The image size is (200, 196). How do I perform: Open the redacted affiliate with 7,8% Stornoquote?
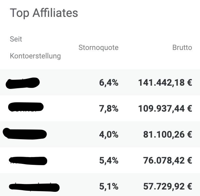click(26, 107)
